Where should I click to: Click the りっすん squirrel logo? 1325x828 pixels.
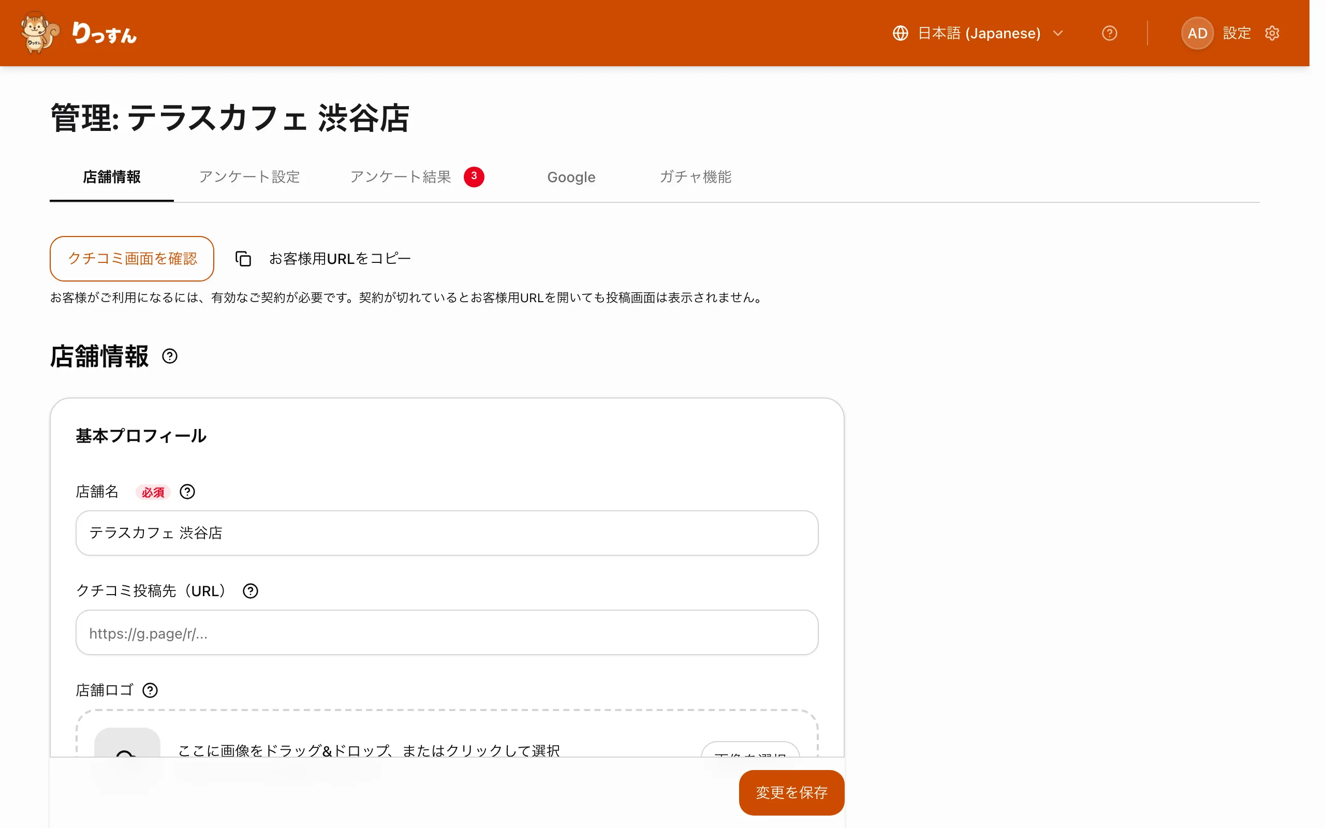click(40, 33)
